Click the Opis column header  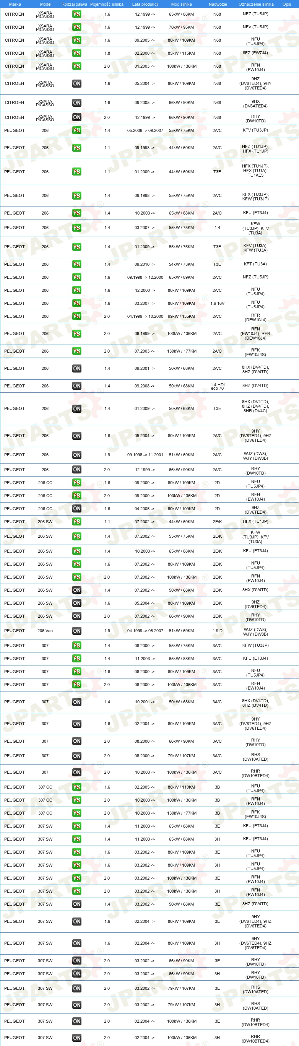click(x=287, y=4)
